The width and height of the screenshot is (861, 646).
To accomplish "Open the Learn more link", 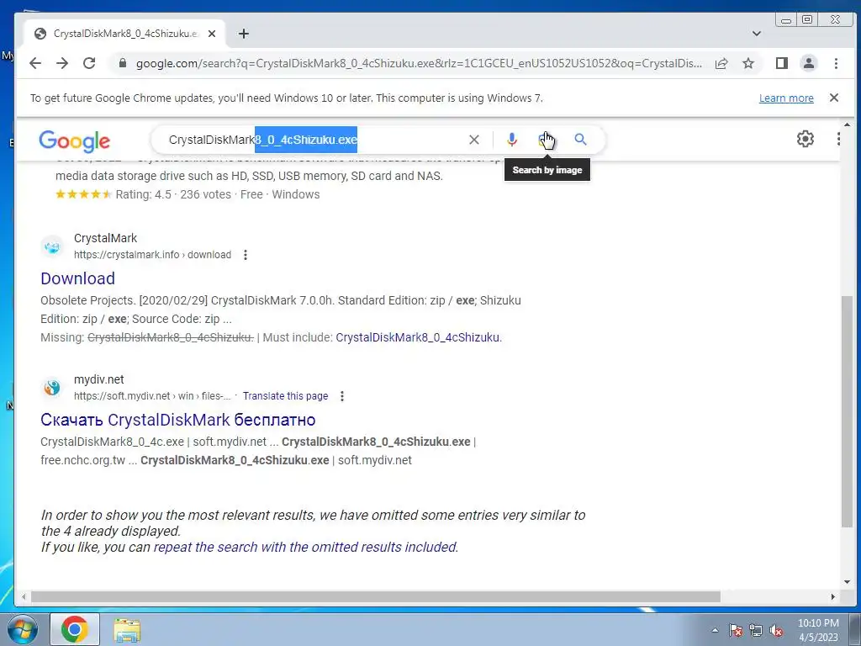I will [786, 98].
